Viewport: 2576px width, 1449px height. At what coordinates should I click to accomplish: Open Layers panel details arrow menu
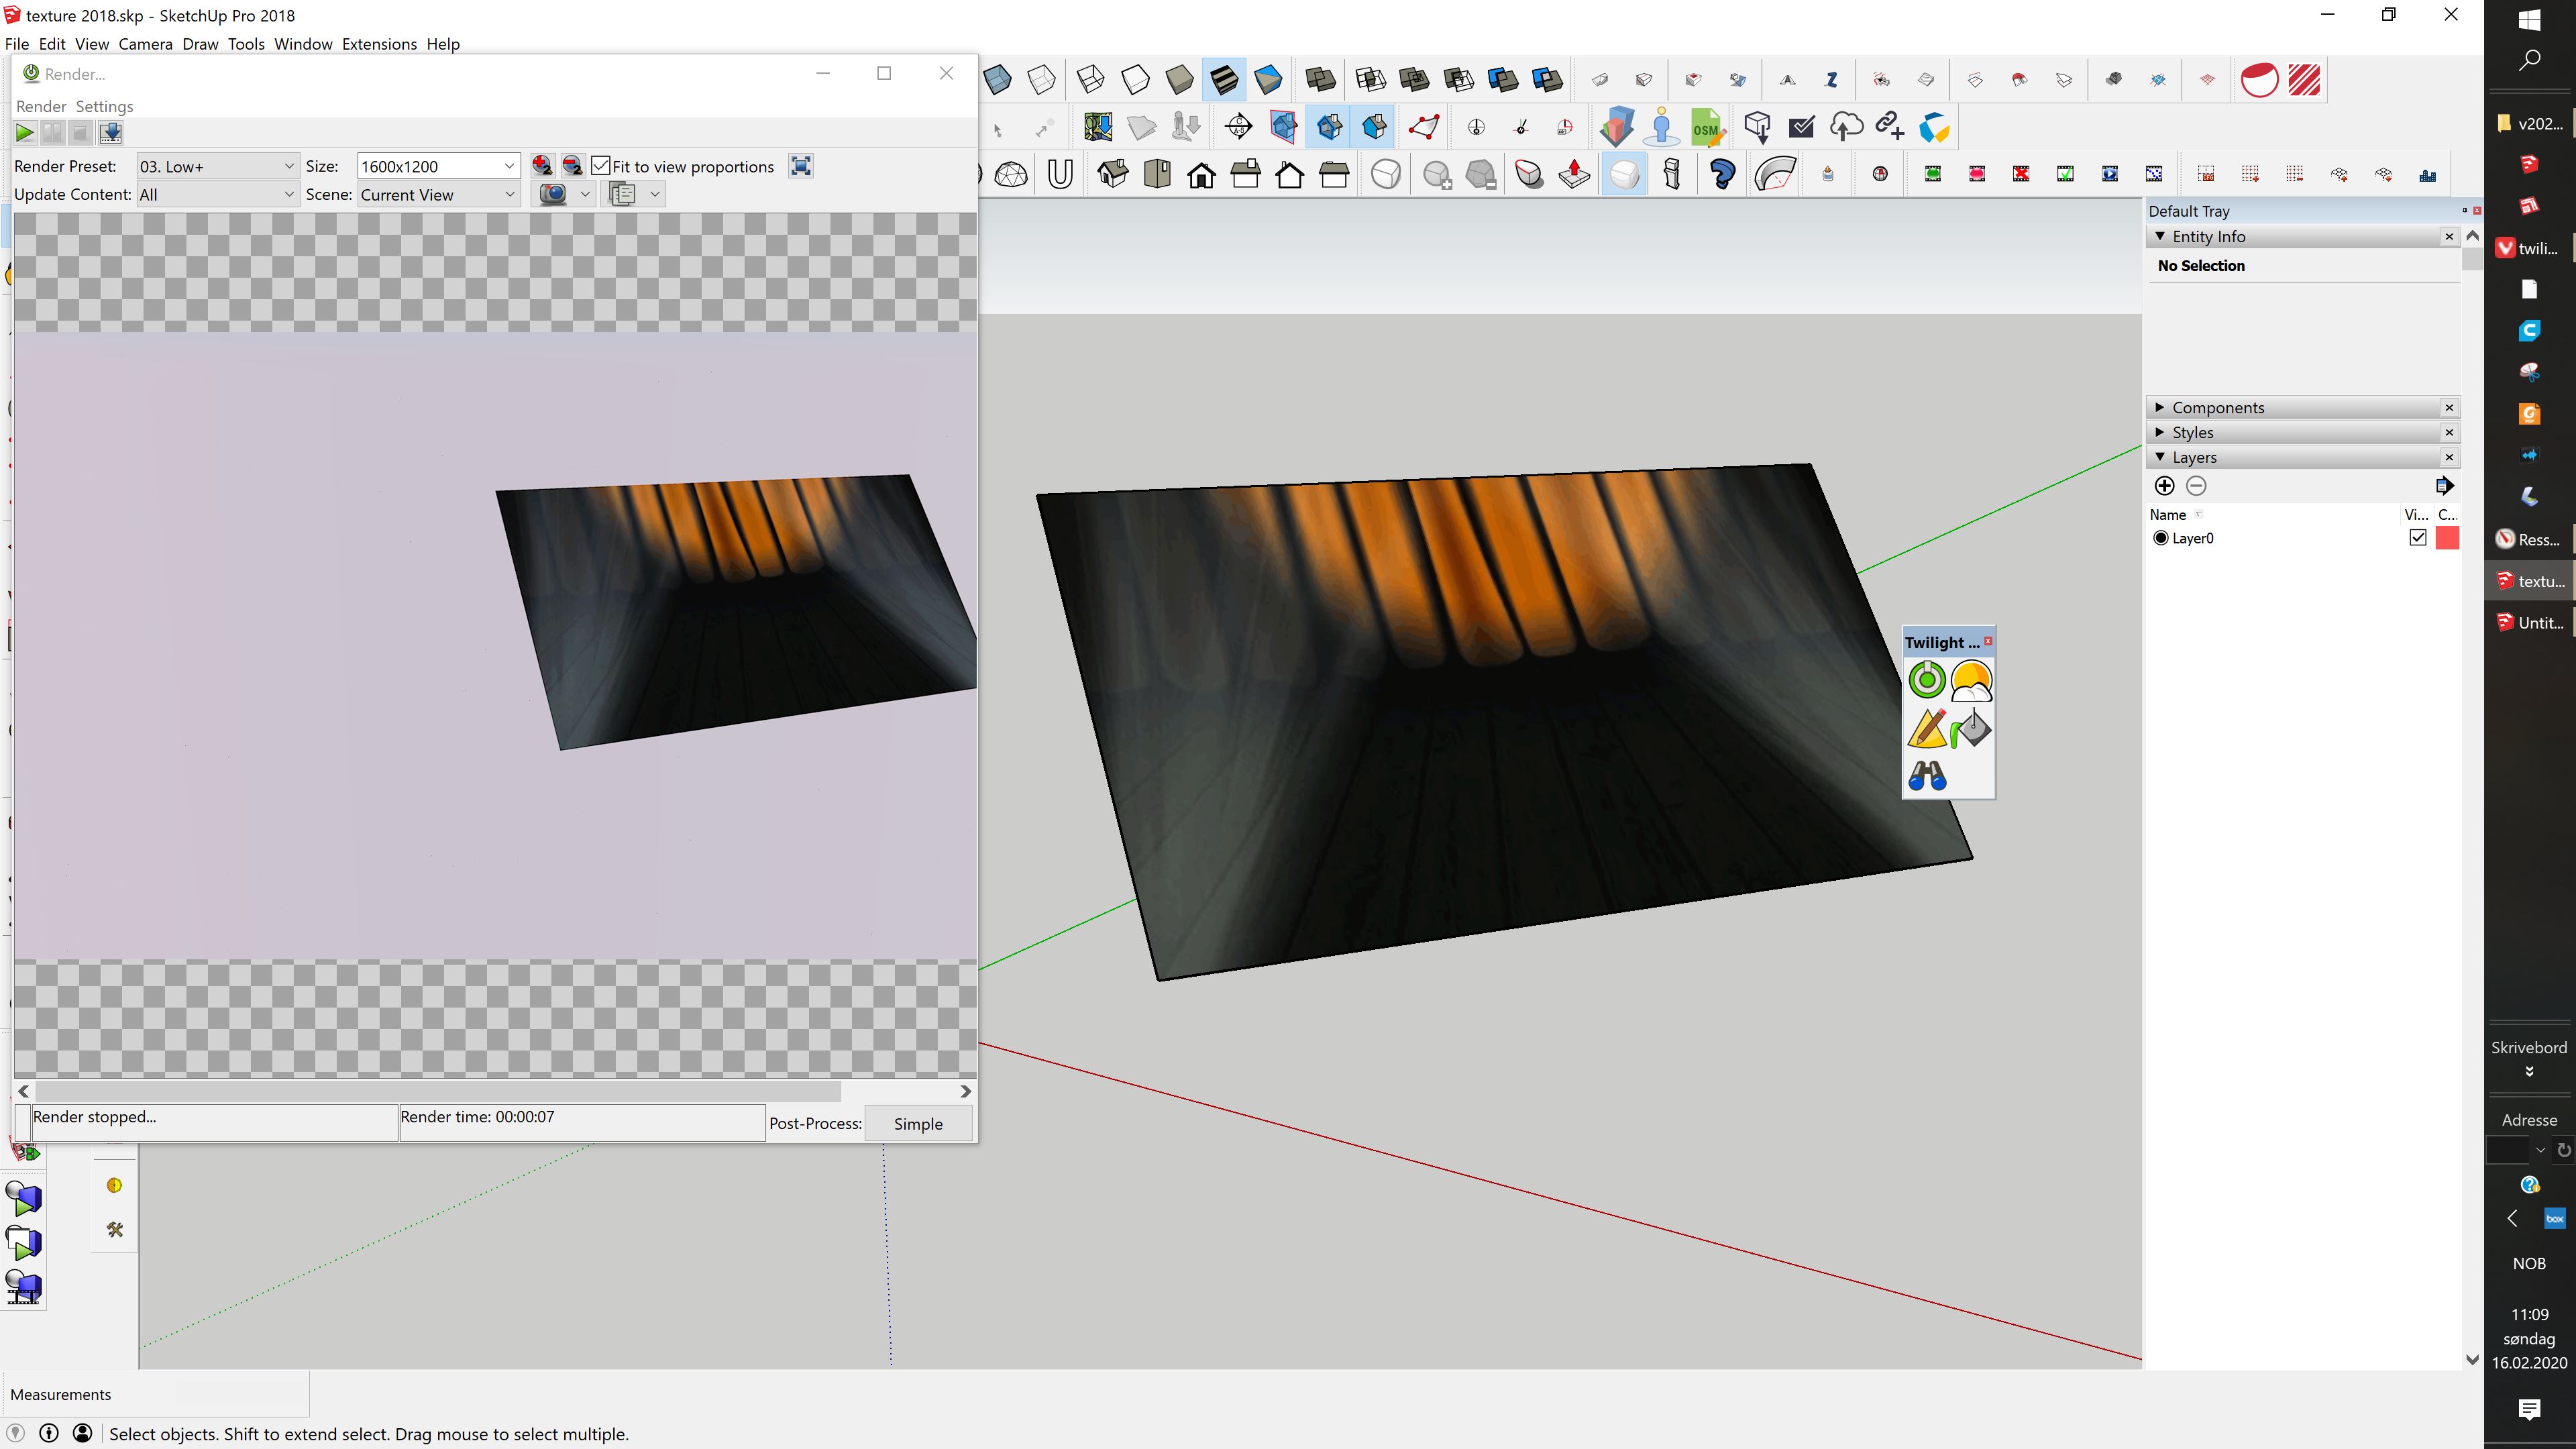[2444, 486]
